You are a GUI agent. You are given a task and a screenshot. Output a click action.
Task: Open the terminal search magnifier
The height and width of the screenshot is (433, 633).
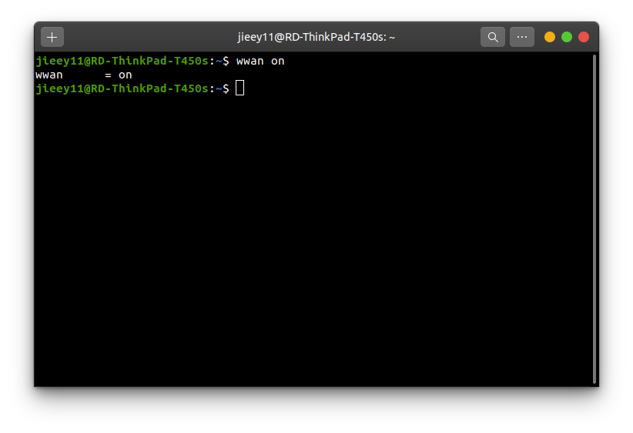[x=493, y=37]
